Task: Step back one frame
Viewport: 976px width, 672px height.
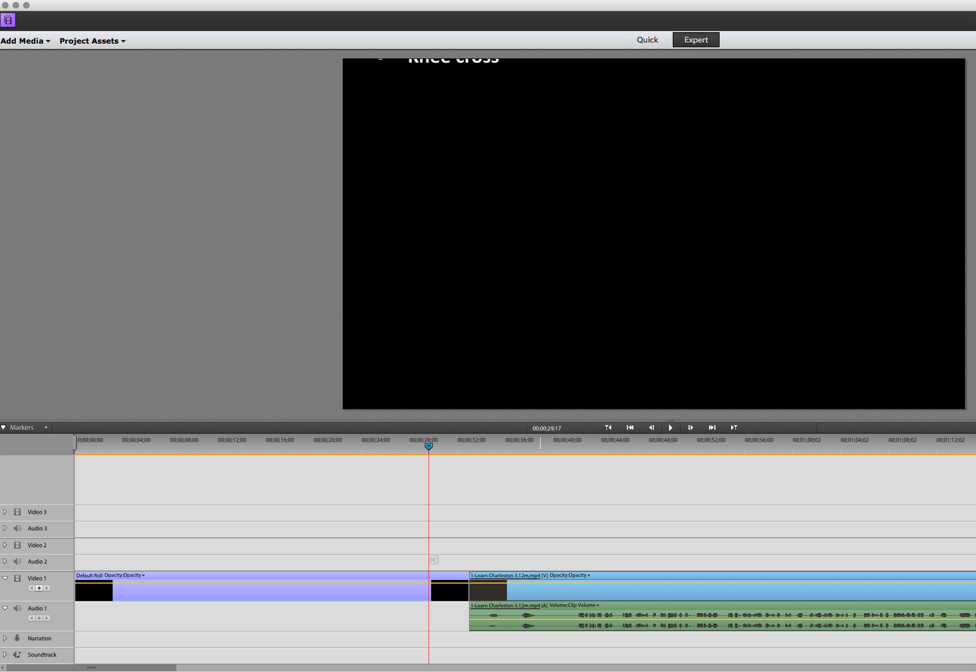Action: coord(651,428)
